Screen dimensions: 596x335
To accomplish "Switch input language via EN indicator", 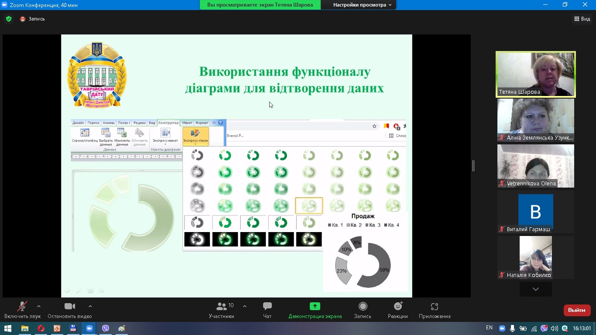I will point(489,328).
